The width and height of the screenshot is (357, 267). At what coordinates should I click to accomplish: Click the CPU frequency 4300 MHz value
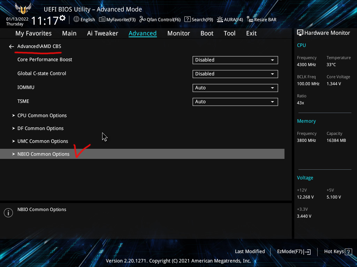pyautogui.click(x=306, y=64)
